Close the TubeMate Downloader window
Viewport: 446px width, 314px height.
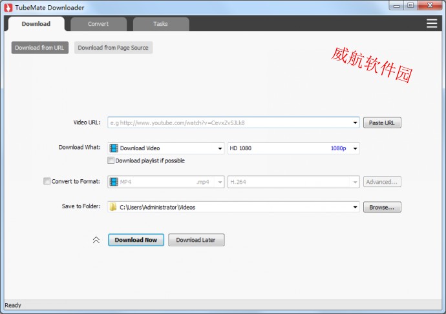[x=430, y=5]
